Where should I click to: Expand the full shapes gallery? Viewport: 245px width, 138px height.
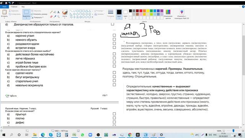(93, 17)
